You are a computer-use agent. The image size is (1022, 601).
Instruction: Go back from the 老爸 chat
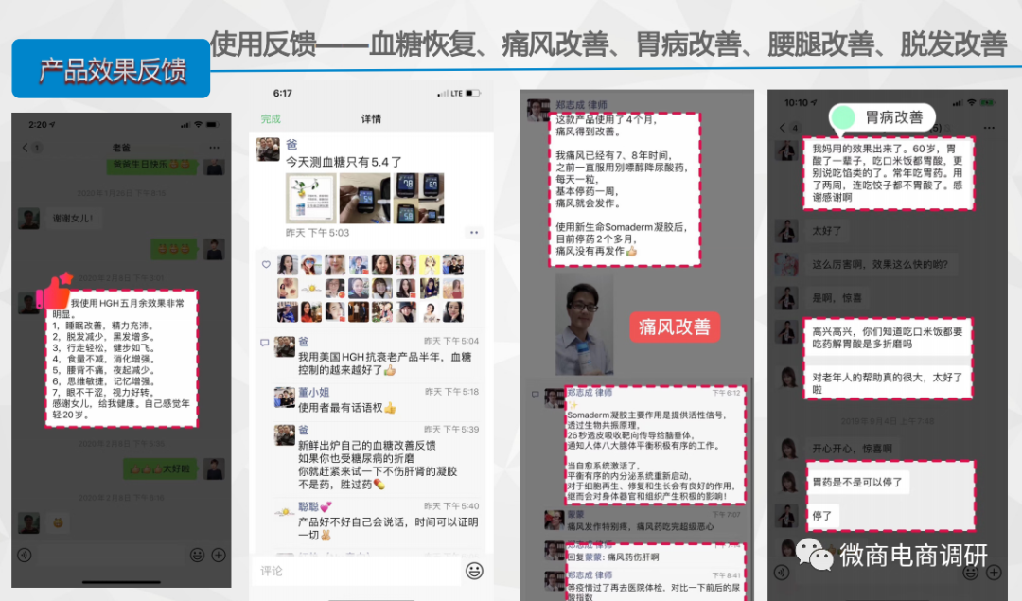[26, 148]
